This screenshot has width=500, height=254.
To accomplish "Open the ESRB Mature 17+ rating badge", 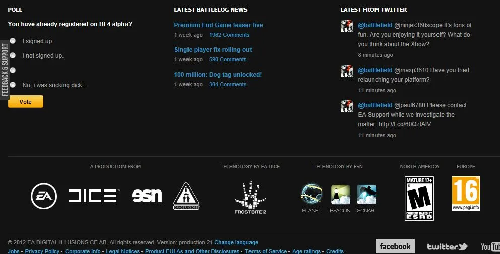I will click(x=419, y=199).
